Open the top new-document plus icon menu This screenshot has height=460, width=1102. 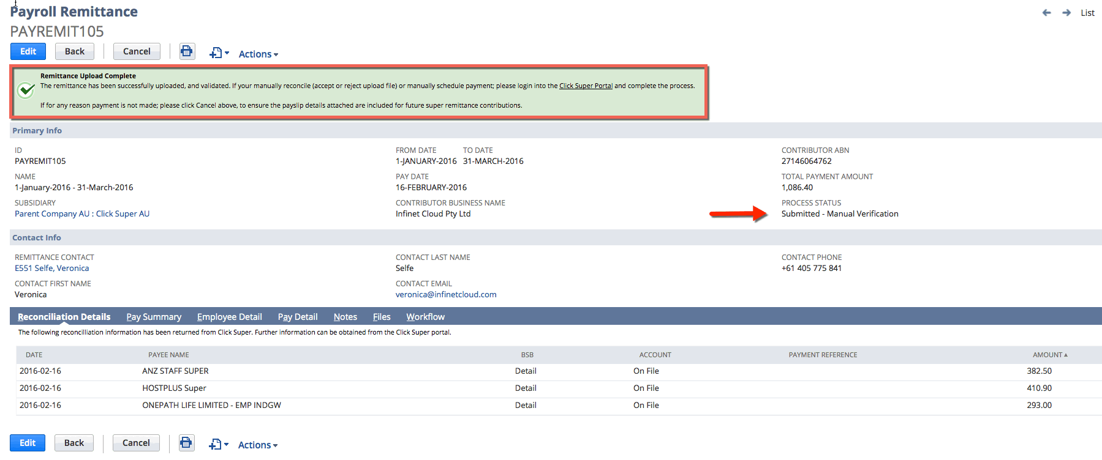click(219, 53)
